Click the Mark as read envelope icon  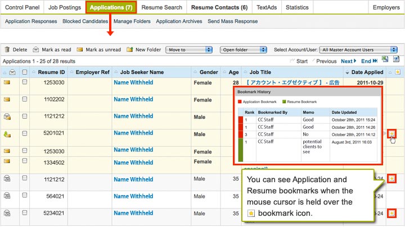36,49
